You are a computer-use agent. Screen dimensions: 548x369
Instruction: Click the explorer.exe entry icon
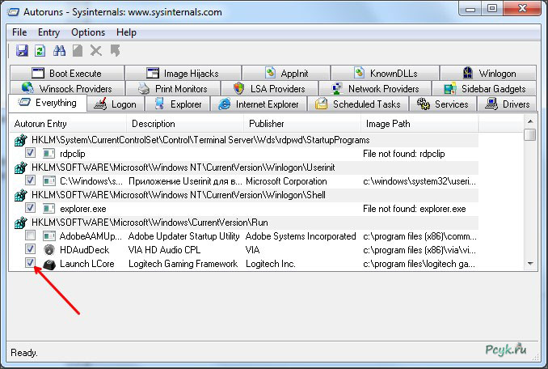pos(48,209)
